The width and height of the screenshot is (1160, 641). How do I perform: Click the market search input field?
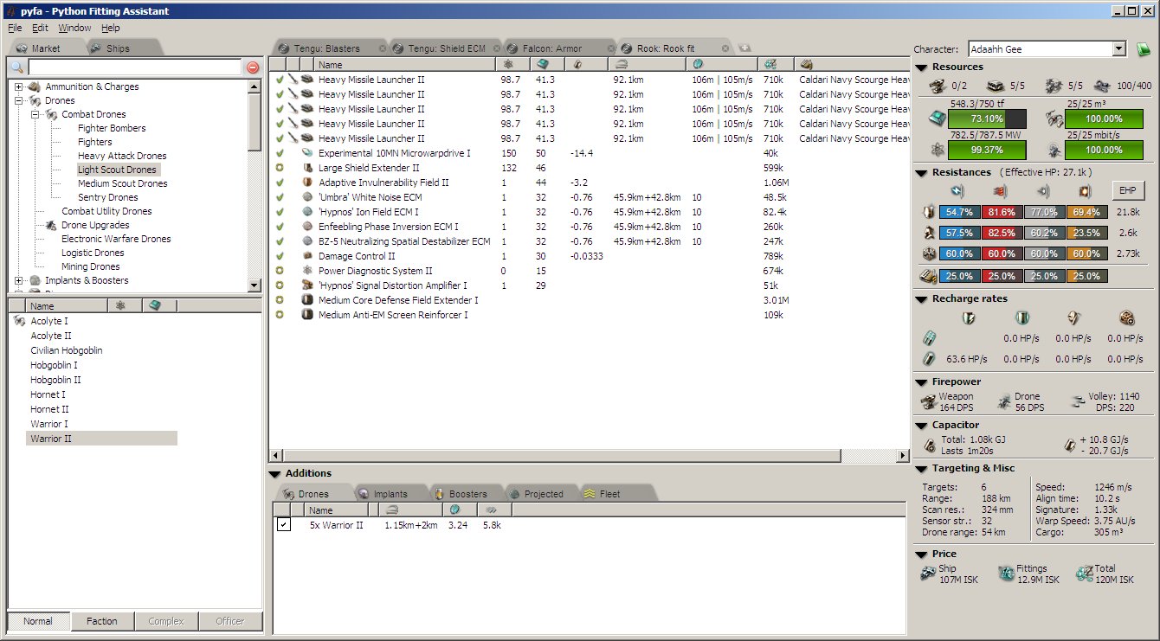135,67
